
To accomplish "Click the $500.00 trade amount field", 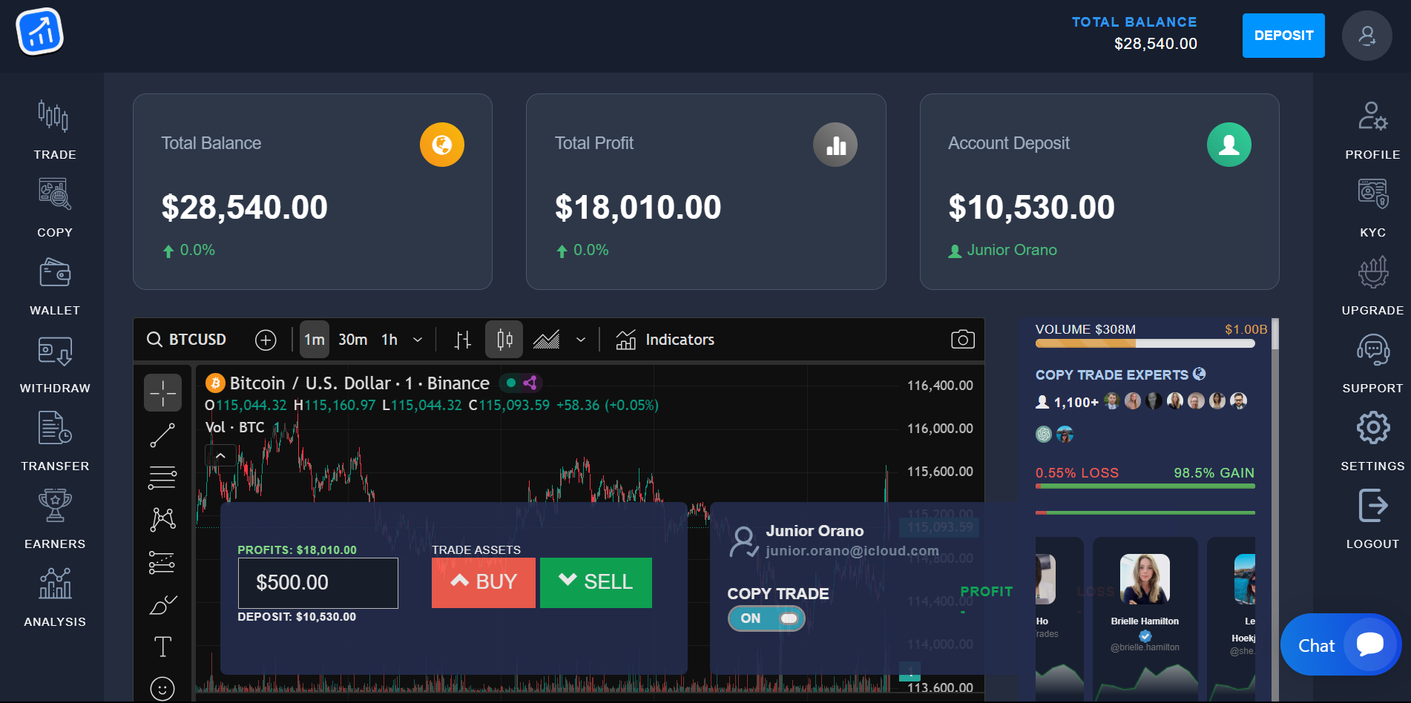I will (318, 583).
